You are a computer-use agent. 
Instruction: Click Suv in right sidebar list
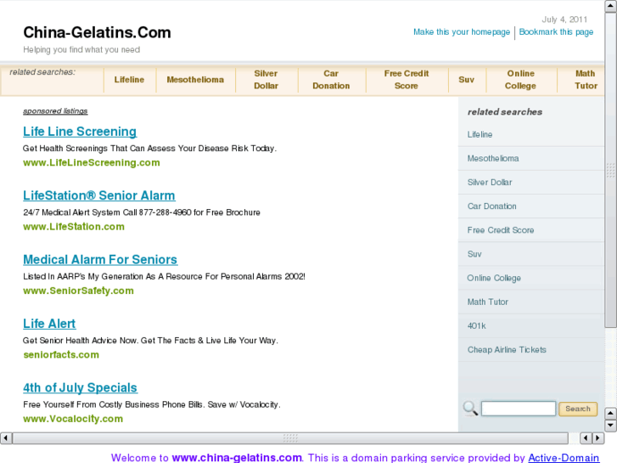coord(474,254)
